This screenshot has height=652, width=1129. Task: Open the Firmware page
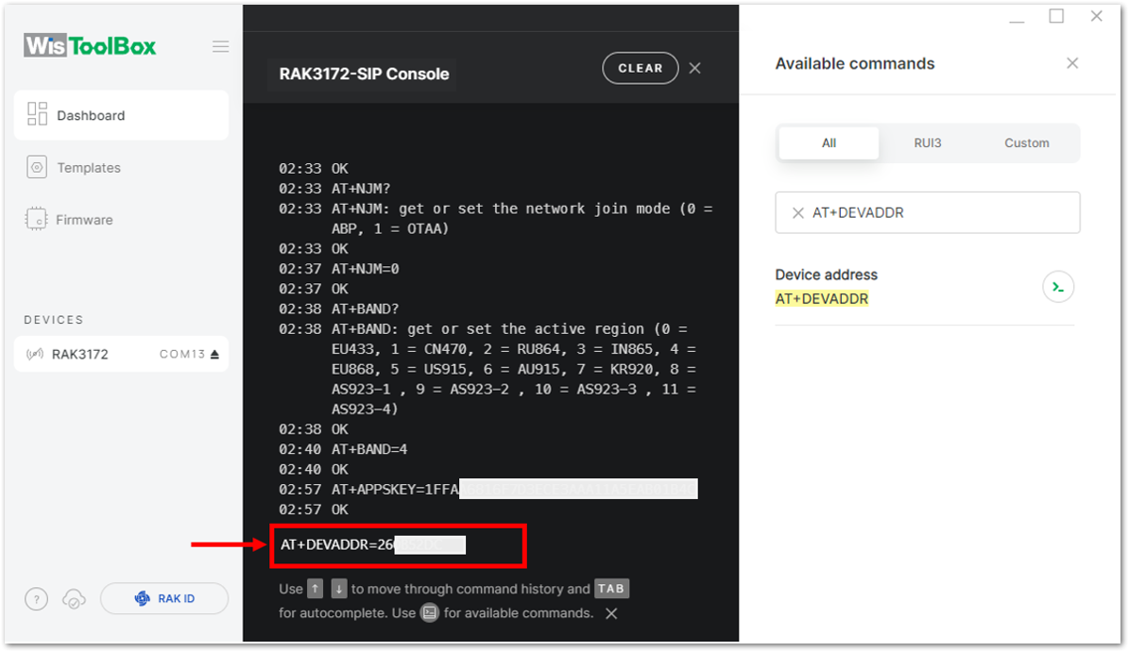84,220
